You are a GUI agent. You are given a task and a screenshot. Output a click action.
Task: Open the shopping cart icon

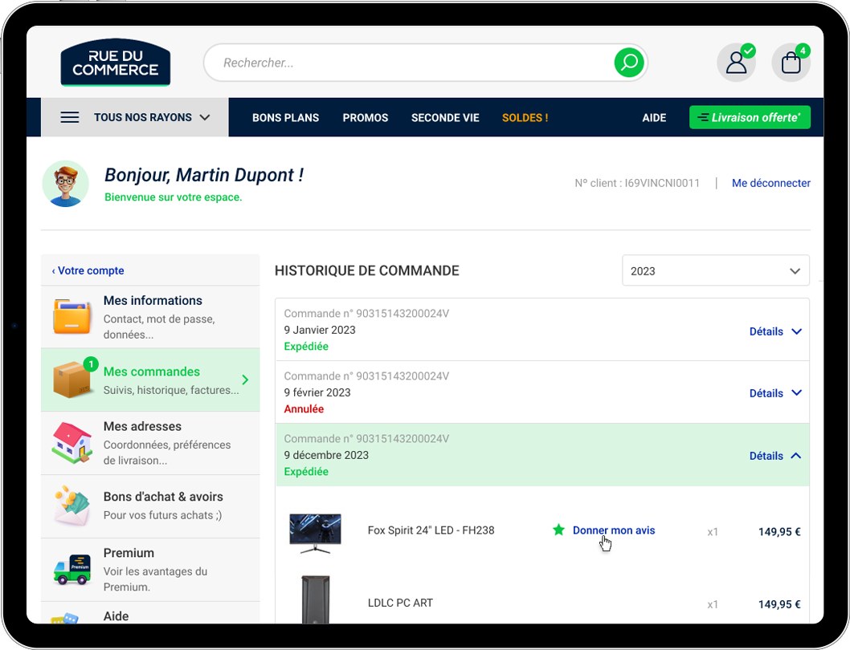pos(791,63)
